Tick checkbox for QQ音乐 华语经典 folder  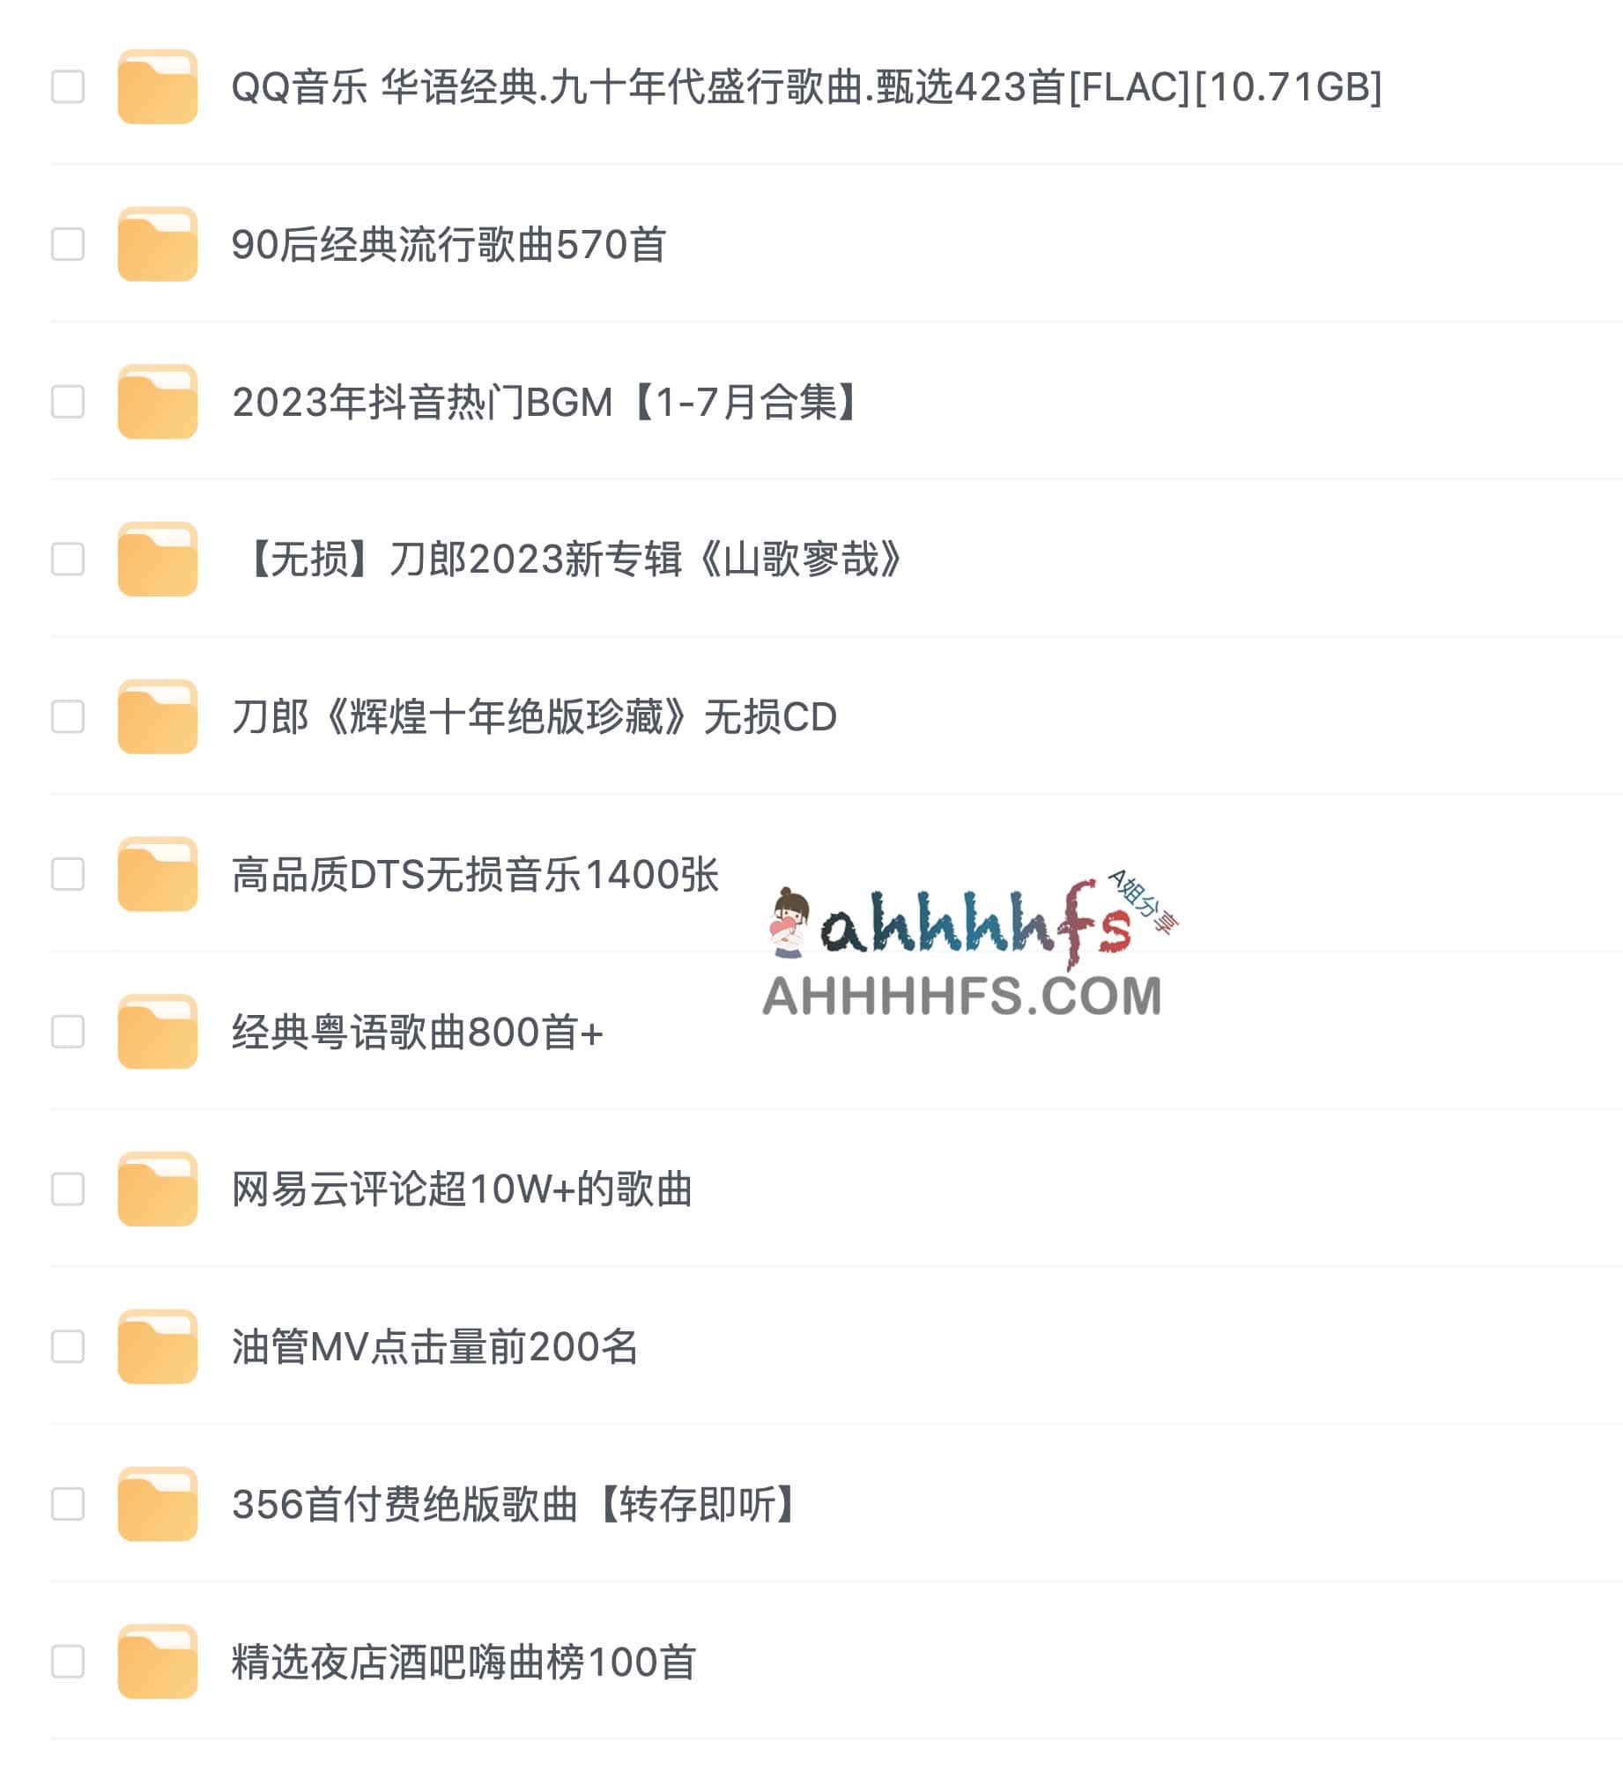tap(68, 86)
